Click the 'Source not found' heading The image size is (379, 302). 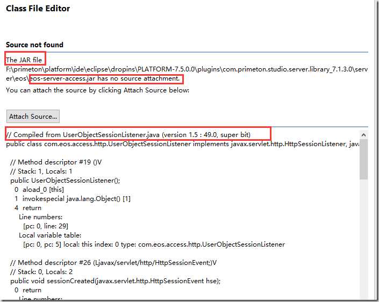point(34,45)
